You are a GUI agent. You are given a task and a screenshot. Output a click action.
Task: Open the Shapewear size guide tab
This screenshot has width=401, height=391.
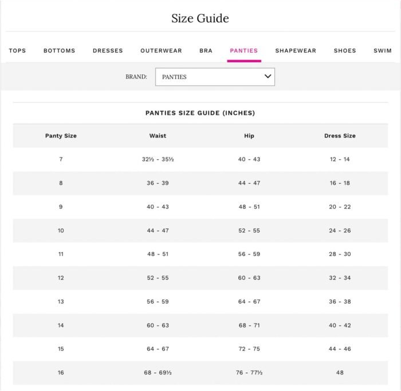296,50
